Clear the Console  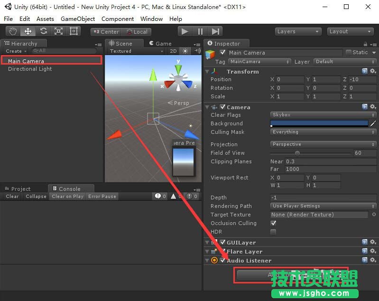[x=12, y=196]
